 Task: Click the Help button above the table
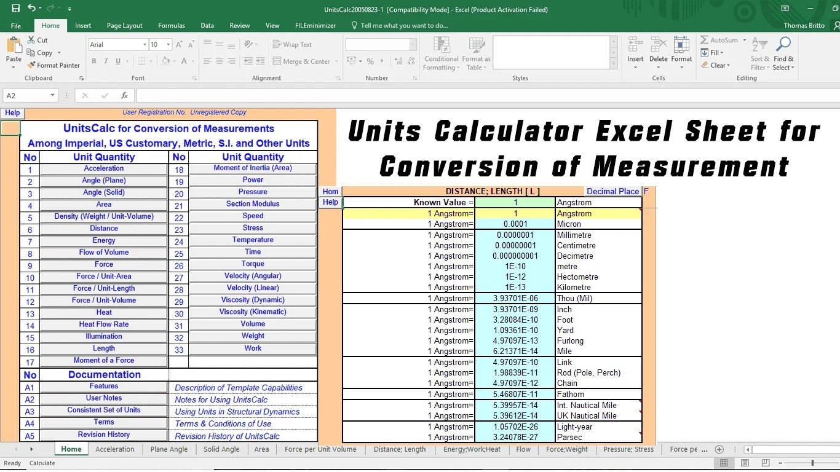coord(12,113)
